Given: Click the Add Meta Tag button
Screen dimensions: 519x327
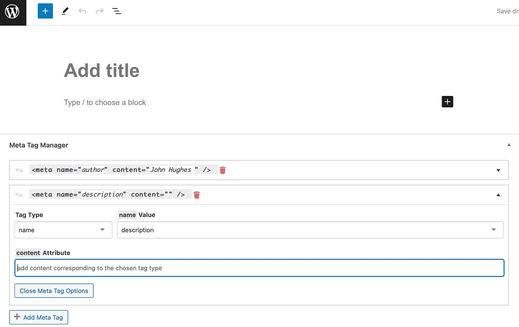Looking at the screenshot, I should [x=38, y=317].
